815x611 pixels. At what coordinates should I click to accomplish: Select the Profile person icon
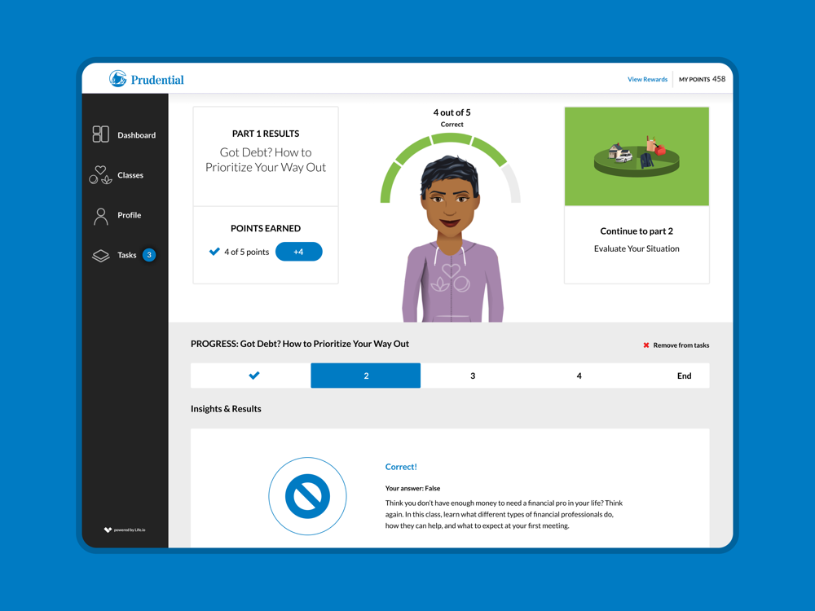click(100, 216)
